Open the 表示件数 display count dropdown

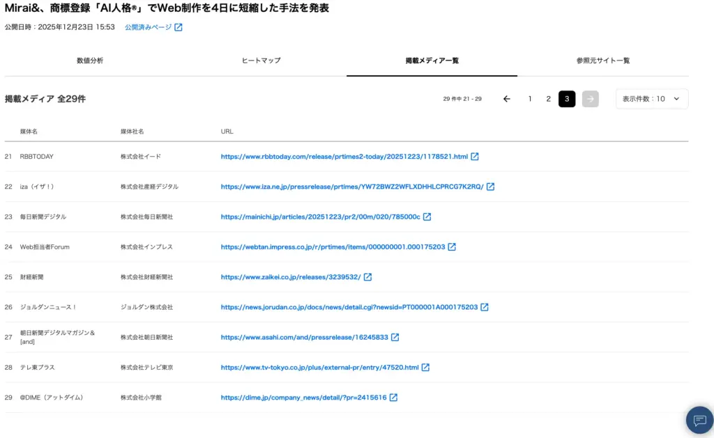(x=651, y=99)
